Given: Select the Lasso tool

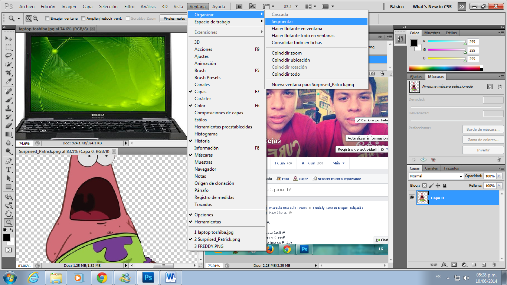Looking at the screenshot, I should pyautogui.click(x=8, y=56).
